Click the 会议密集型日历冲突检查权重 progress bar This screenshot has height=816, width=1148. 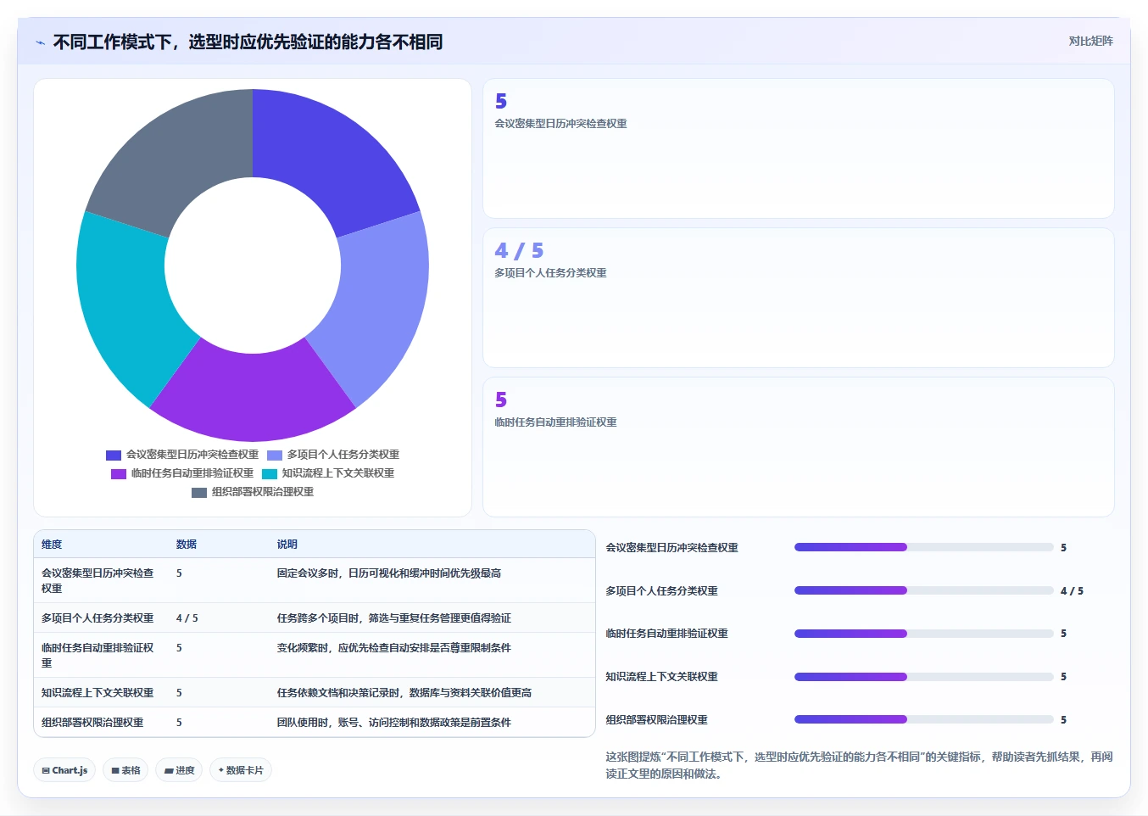[x=924, y=547]
